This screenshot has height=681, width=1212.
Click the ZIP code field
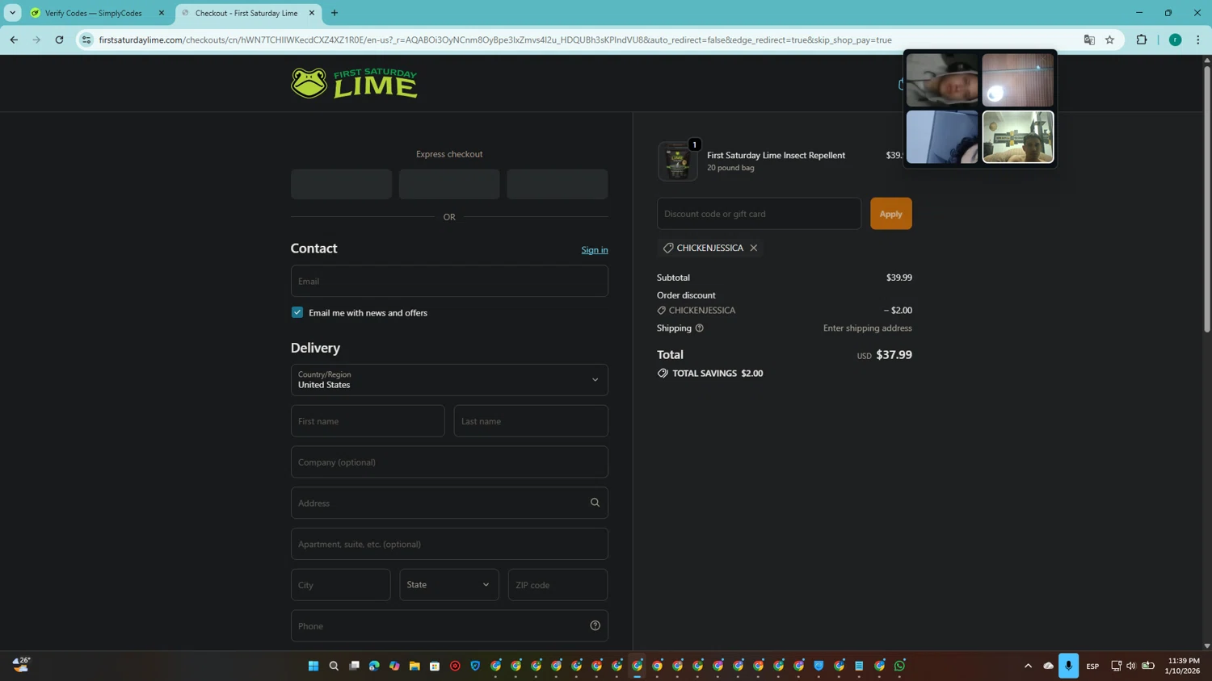pyautogui.click(x=558, y=585)
